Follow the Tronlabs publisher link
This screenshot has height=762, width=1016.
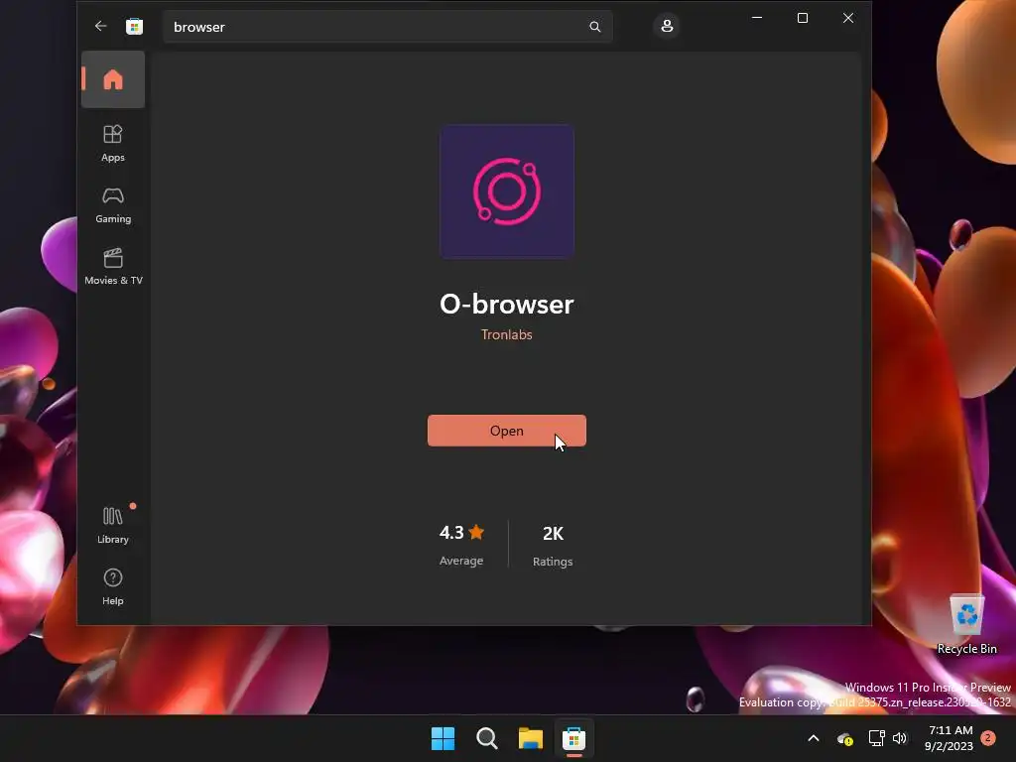click(x=507, y=334)
